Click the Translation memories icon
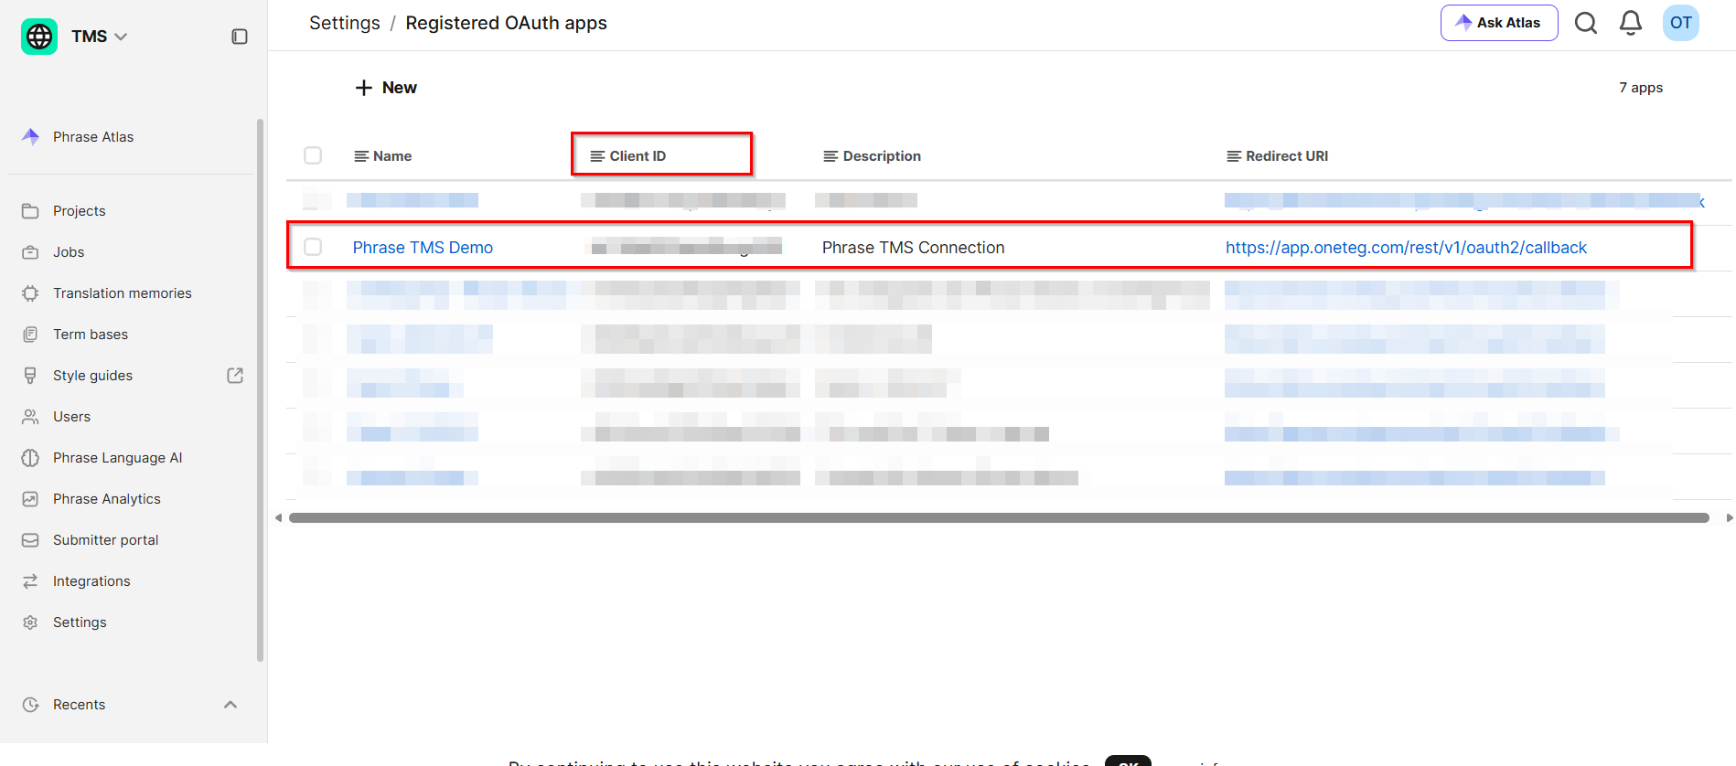 [x=30, y=293]
